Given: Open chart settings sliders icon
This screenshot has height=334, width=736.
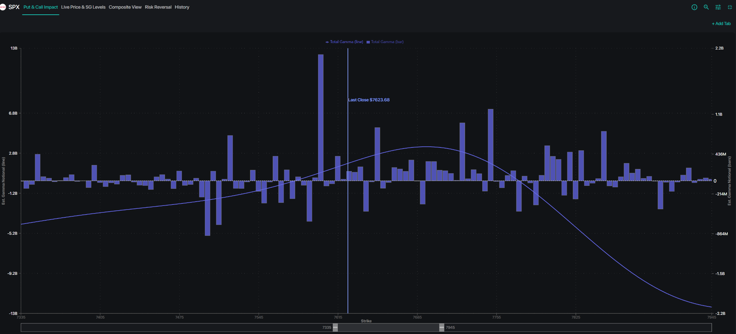Looking at the screenshot, I should 718,7.
